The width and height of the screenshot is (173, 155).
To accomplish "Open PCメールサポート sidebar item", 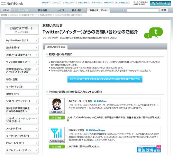I will 22,143.
